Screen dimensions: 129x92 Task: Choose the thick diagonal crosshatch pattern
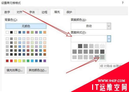(x=102, y=51)
